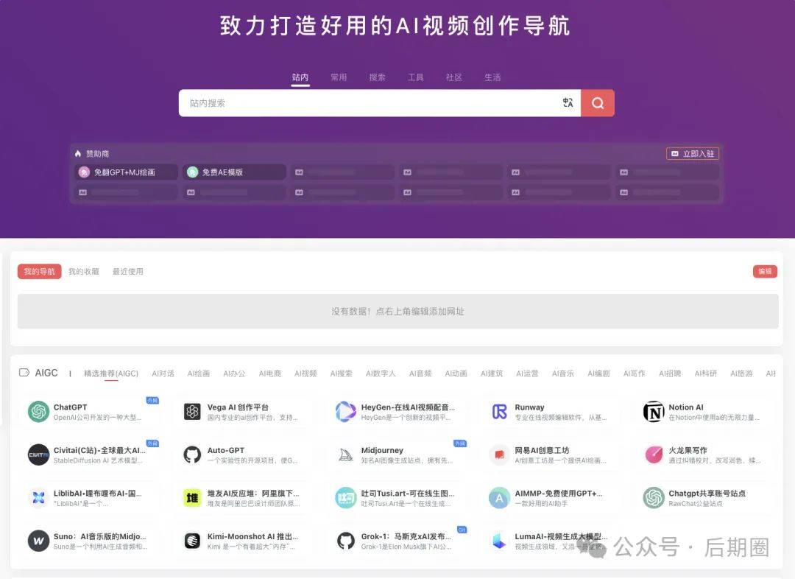This screenshot has width=795, height=579.
Task: Select the AI运营 category
Action: (527, 373)
